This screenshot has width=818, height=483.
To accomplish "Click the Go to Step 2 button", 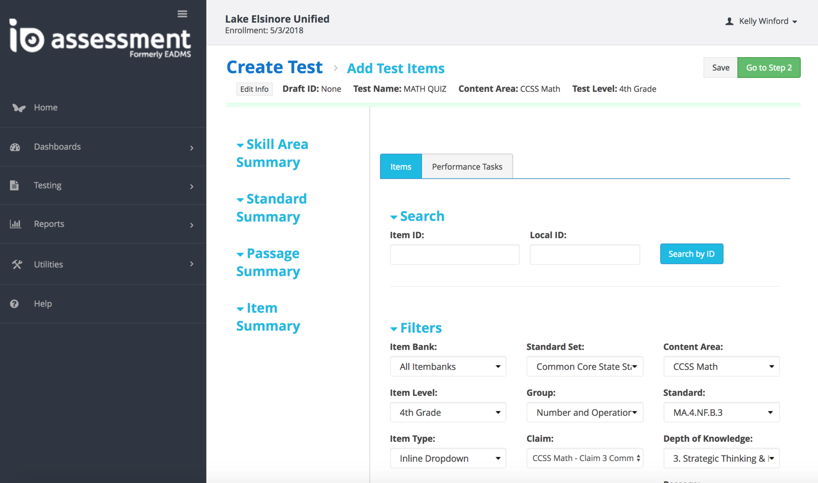I will [x=768, y=67].
